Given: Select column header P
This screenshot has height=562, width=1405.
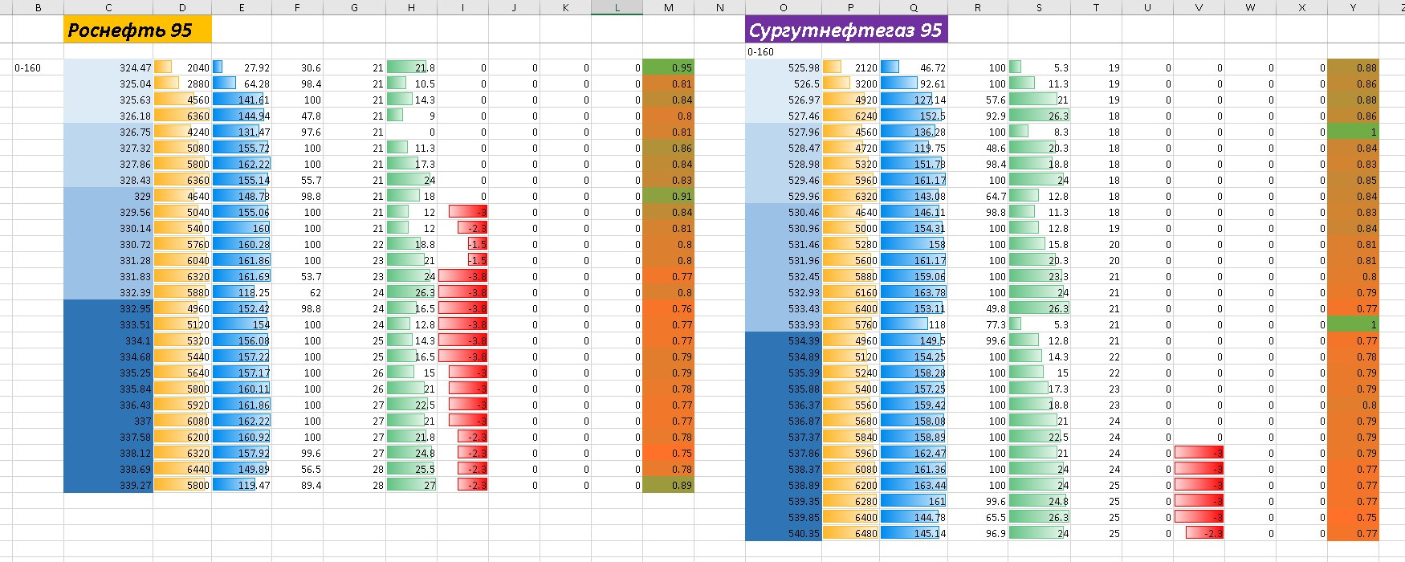Looking at the screenshot, I should (851, 7).
